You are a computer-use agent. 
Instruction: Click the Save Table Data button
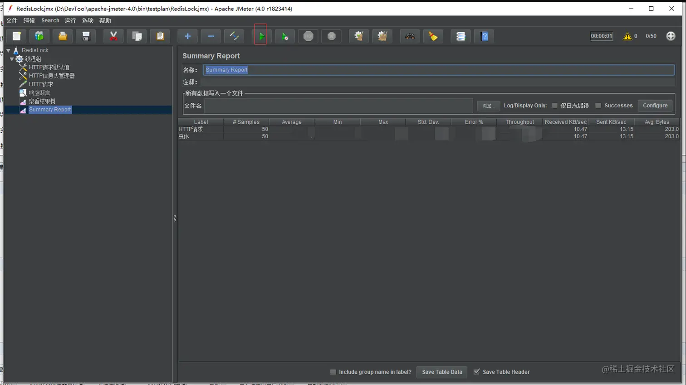tap(442, 372)
